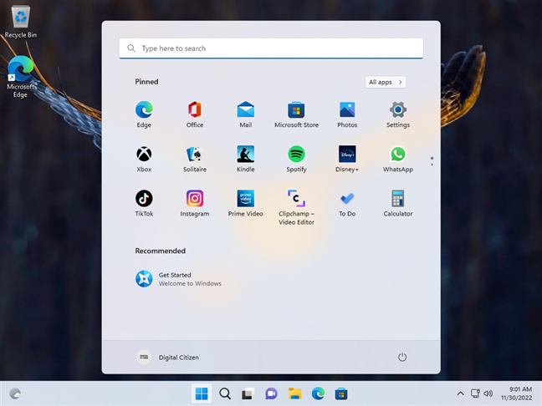Select the Microsoft Edge desktop shortcut

20,77
